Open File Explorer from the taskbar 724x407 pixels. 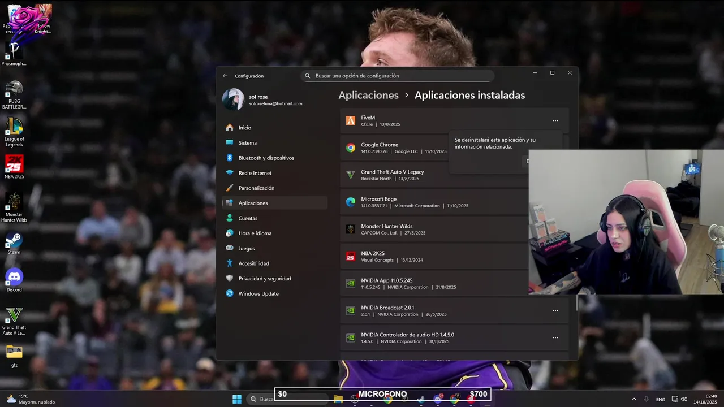338,399
